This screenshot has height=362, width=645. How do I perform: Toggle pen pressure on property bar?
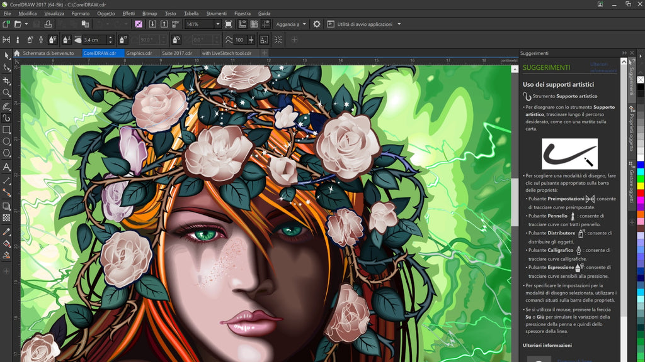pos(67,40)
